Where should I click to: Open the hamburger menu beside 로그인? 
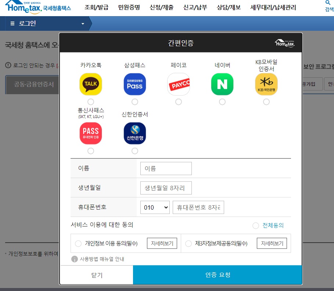tap(12, 23)
